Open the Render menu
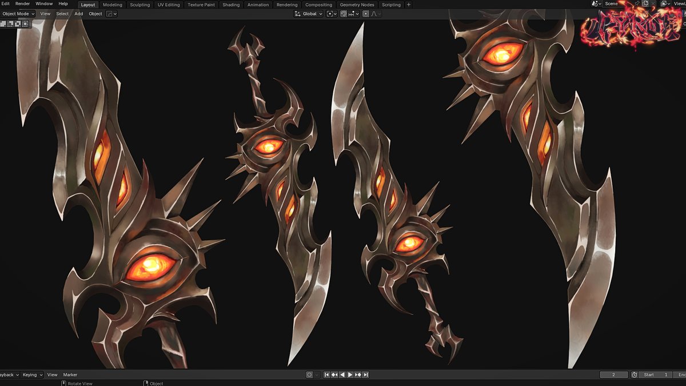686x386 pixels. click(x=23, y=4)
